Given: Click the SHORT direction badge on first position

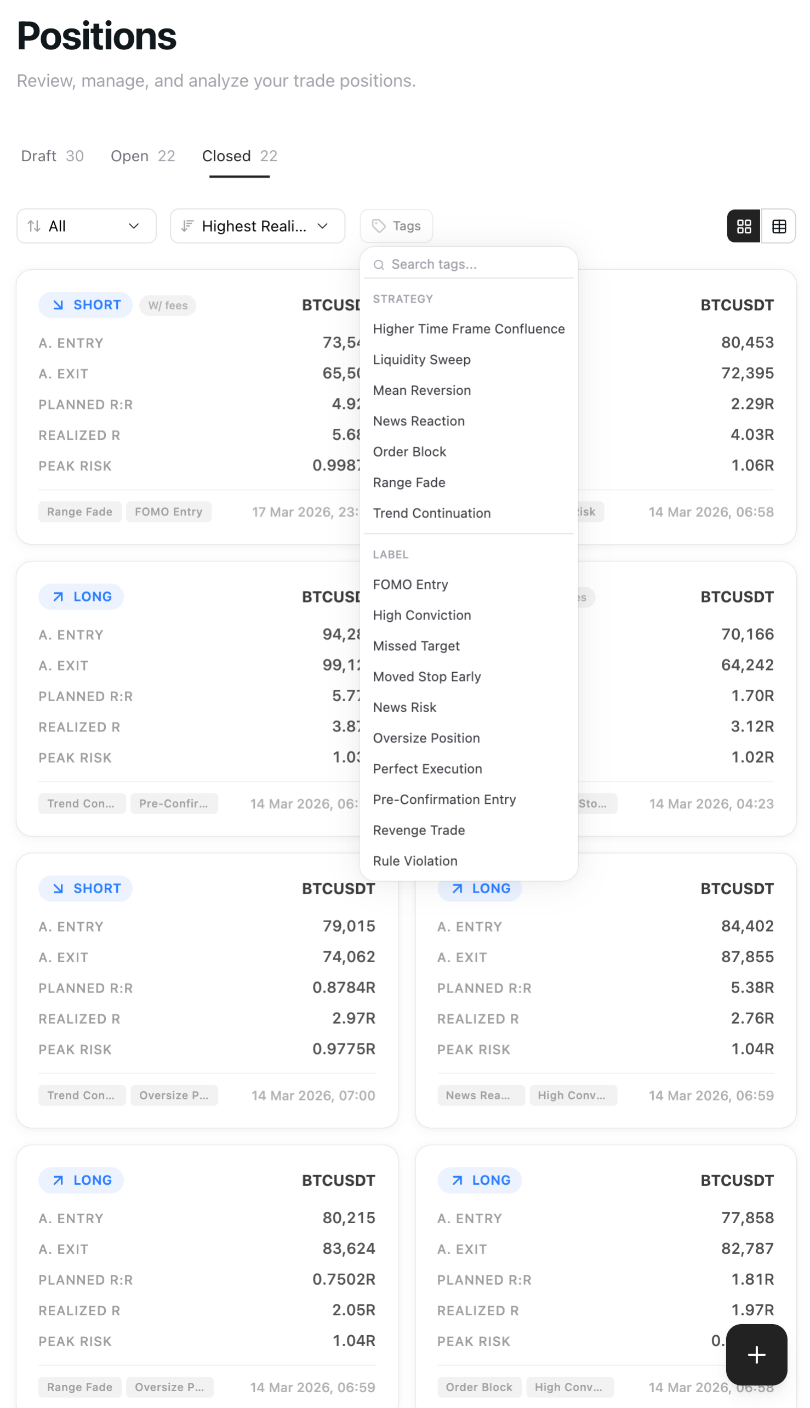Looking at the screenshot, I should pos(84,304).
